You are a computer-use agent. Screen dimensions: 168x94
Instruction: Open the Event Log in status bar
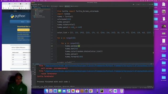150,86
